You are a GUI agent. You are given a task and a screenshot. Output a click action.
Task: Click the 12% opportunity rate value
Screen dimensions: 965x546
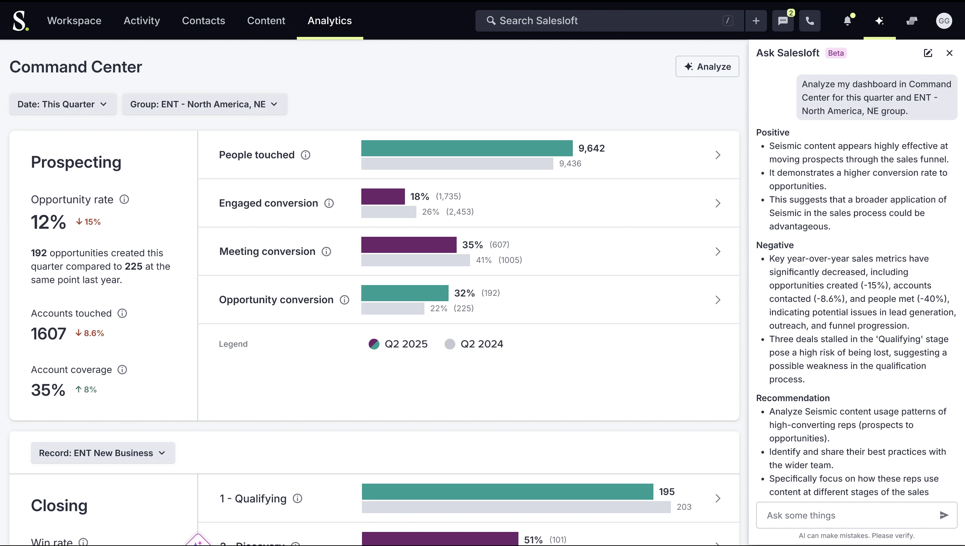[x=48, y=222]
